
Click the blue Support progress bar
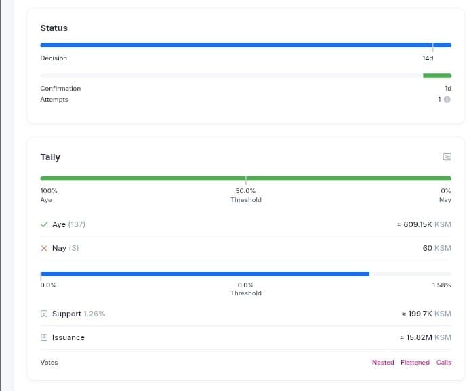click(x=205, y=274)
